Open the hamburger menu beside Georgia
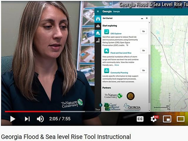 (x=98, y=11)
